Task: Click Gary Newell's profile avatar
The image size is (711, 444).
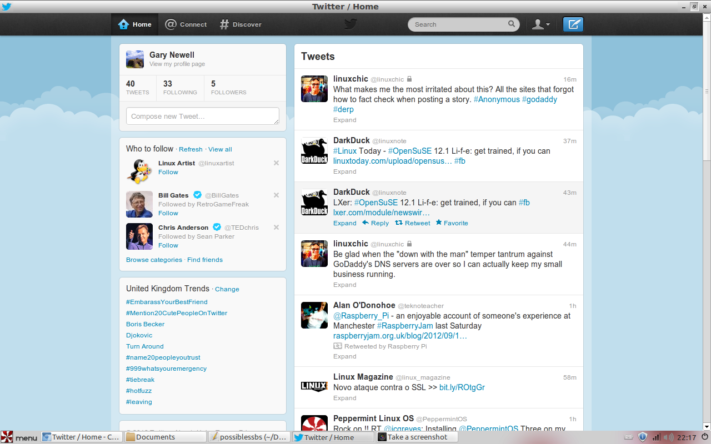Action: [x=135, y=59]
